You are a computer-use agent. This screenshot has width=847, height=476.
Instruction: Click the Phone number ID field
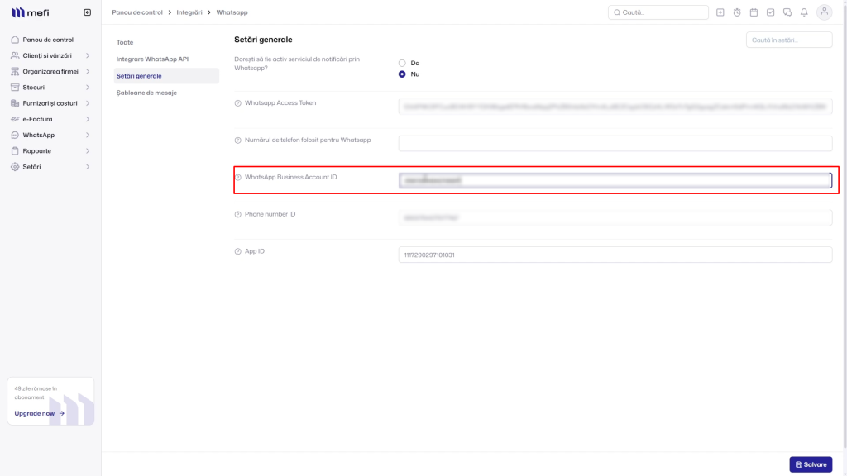click(615, 217)
